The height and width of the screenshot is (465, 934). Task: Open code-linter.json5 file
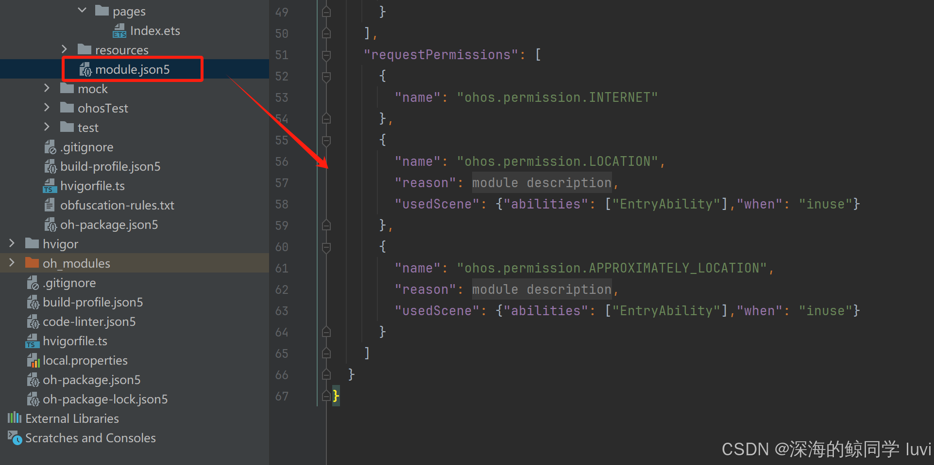(89, 321)
